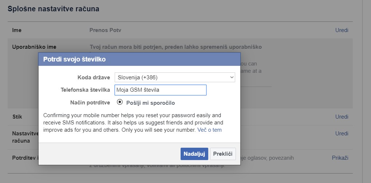
Task: Click Uredi for Nastavitve računa
Action: [342, 134]
